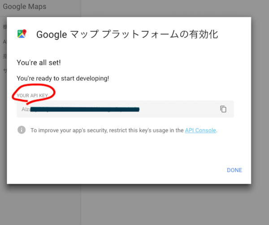
Task: Click the 'To improve your app's security' notice
Action: [x=124, y=130]
